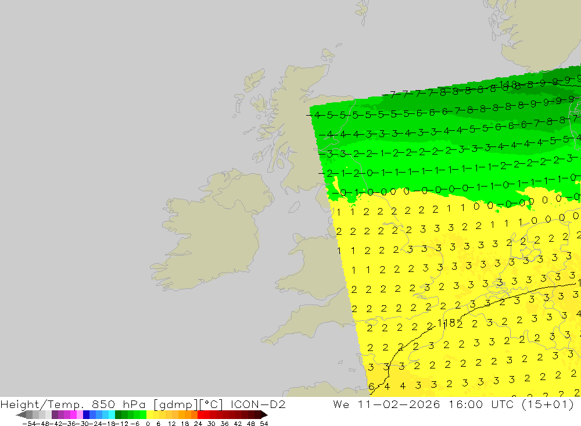
Task: Pick the dark blue swatch in the legend
Action: (86, 415)
